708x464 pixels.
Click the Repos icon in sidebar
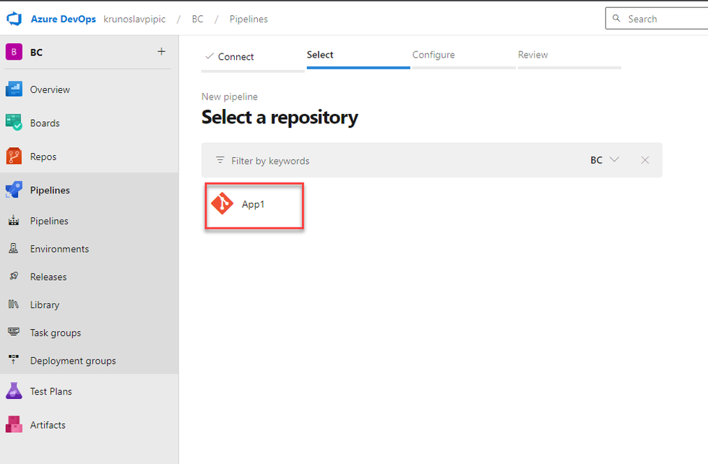pyautogui.click(x=14, y=157)
